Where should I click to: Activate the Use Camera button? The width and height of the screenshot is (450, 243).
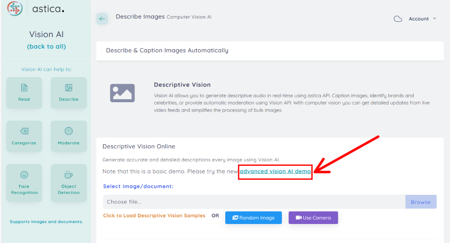pos(313,218)
